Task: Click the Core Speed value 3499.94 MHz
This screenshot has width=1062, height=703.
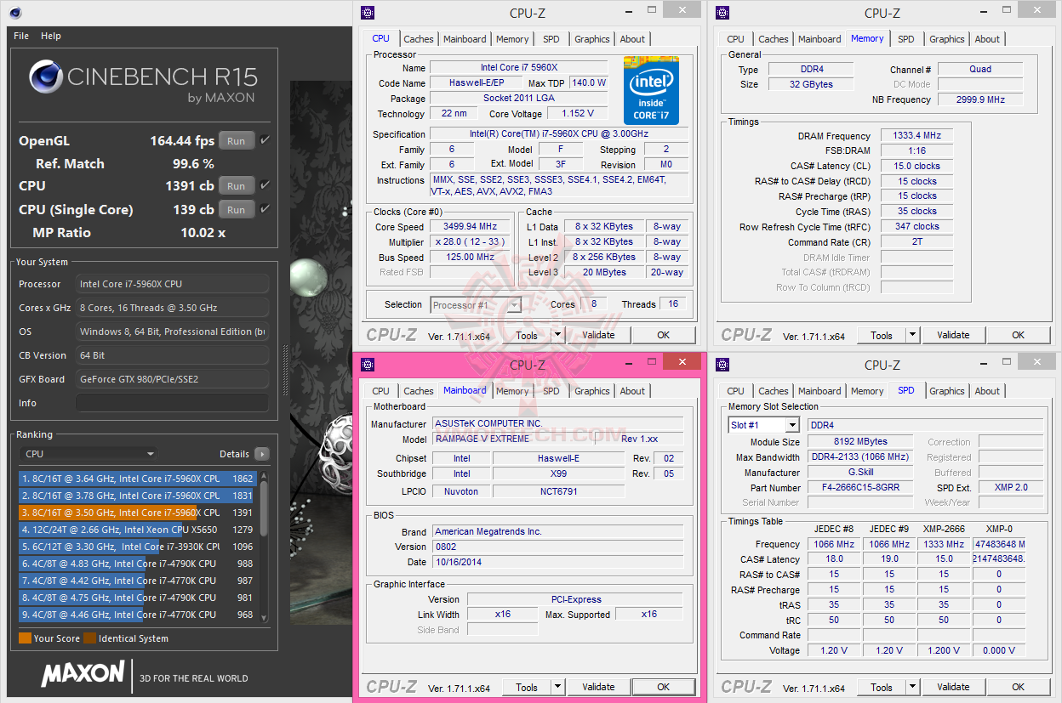Action: coord(470,227)
